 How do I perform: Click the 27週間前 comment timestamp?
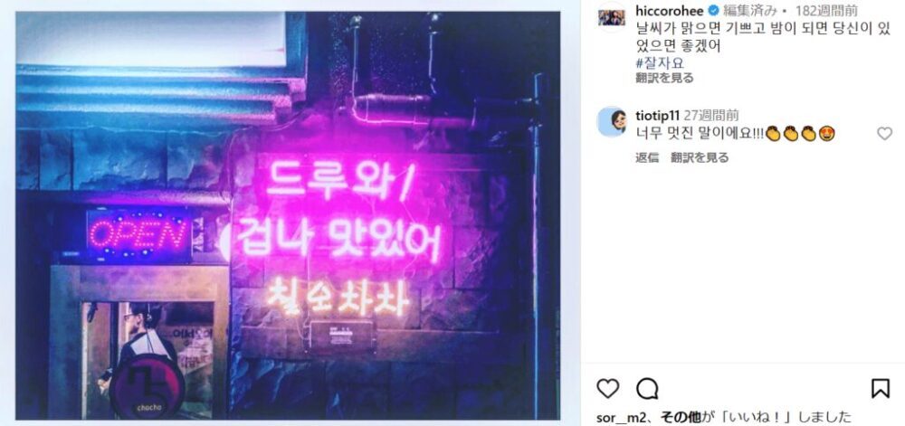click(711, 115)
